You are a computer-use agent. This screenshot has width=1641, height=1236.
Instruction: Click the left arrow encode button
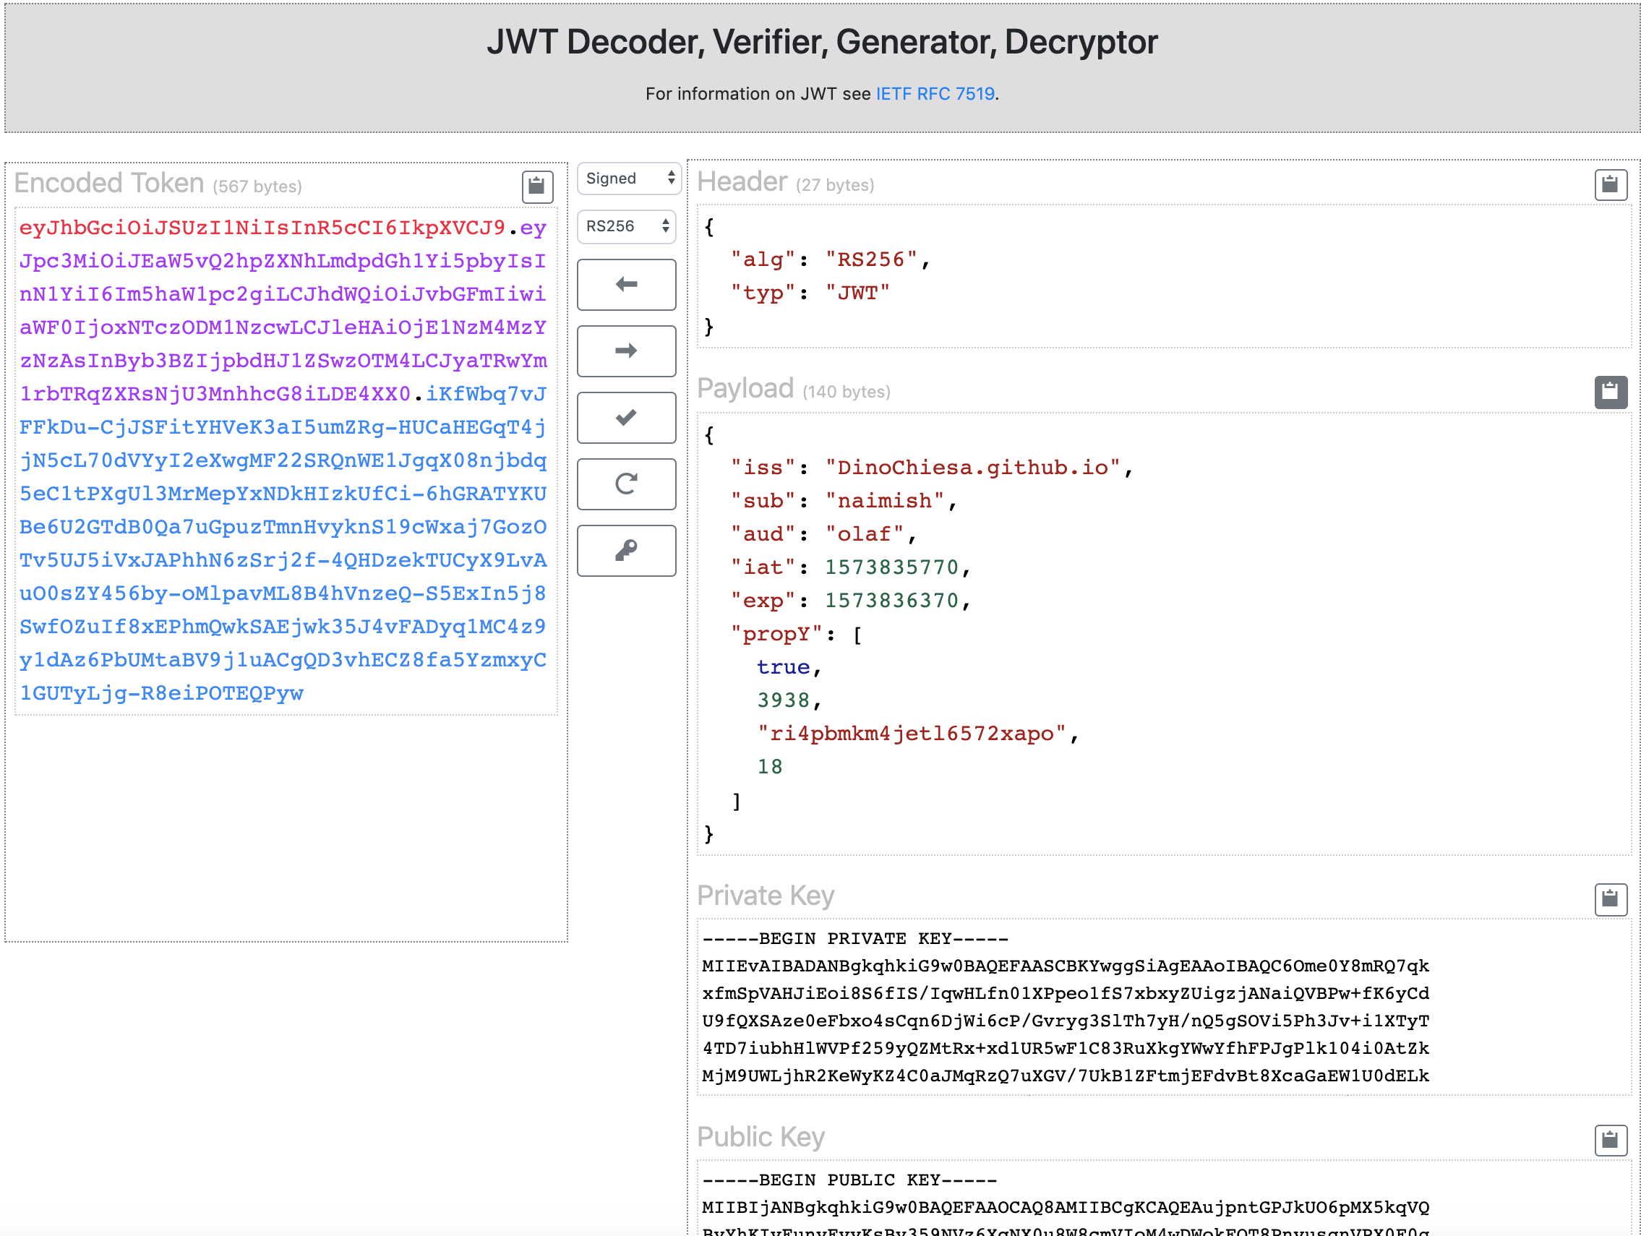pyautogui.click(x=626, y=284)
